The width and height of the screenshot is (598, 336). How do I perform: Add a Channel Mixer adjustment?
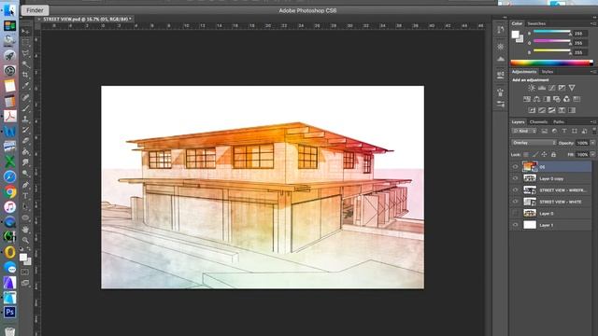click(566, 99)
